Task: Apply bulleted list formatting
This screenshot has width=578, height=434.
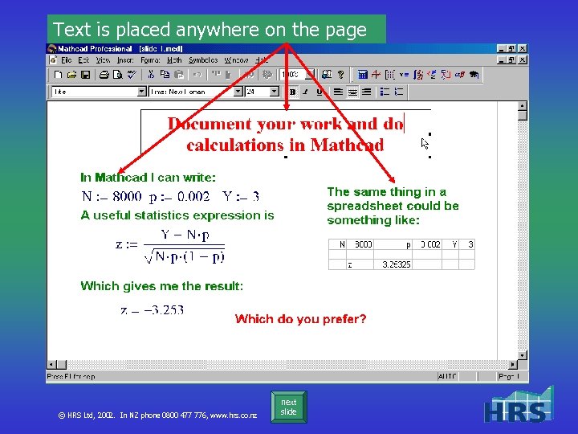Action: (385, 92)
